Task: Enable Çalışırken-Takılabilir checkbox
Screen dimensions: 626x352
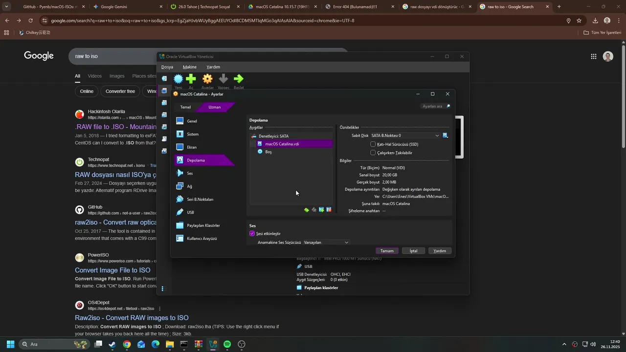Action: [x=373, y=153]
